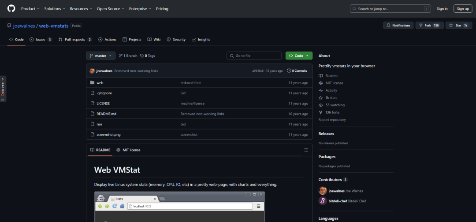The image size is (476, 222).
Task: Focus the Search or jump to field
Action: click(x=390, y=9)
